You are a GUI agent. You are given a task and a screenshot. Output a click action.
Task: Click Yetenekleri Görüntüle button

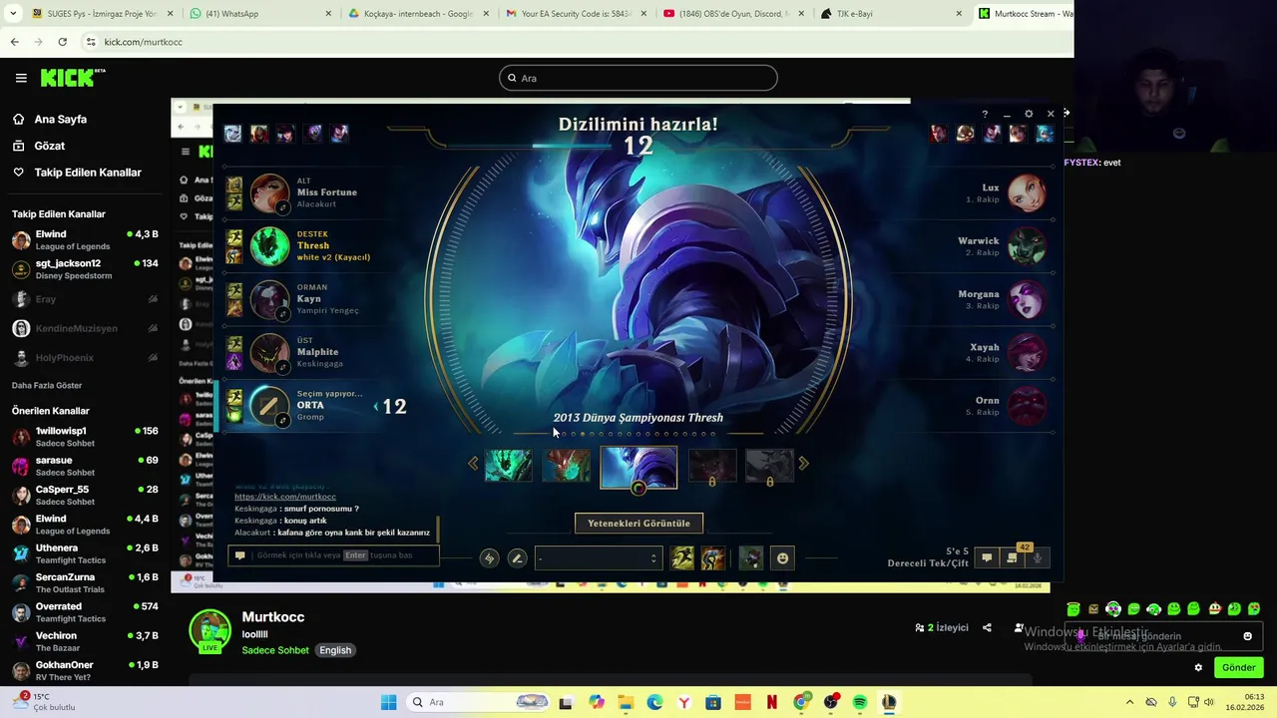click(638, 524)
